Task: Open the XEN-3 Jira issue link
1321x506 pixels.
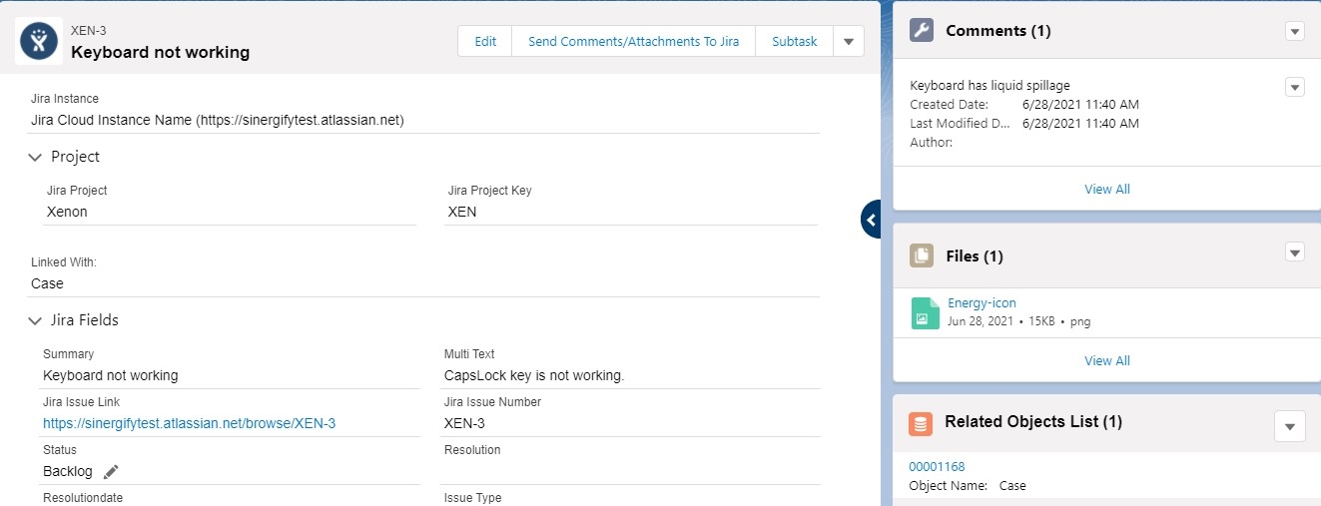Action: (x=189, y=423)
